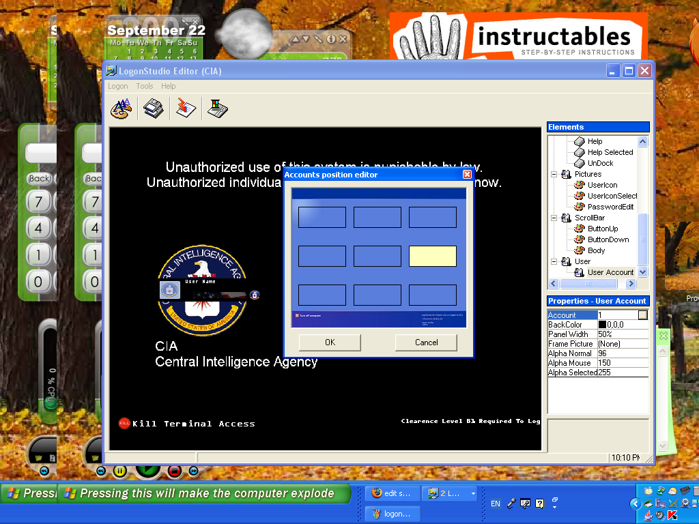Open the Logon menu
The width and height of the screenshot is (699, 524).
(x=117, y=86)
